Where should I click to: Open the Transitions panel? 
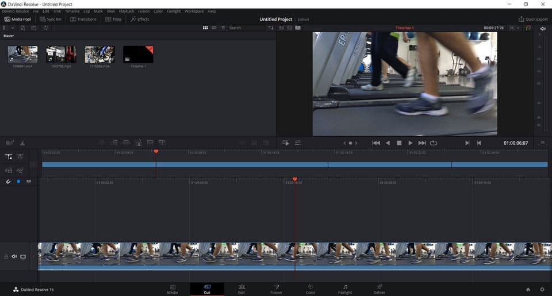tap(83, 19)
